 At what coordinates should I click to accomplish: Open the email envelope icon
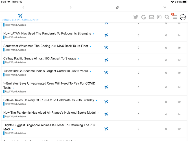click(151, 17)
